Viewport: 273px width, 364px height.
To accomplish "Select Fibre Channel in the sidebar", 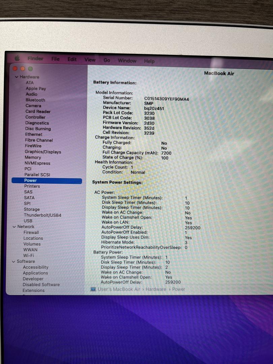I will [x=39, y=140].
